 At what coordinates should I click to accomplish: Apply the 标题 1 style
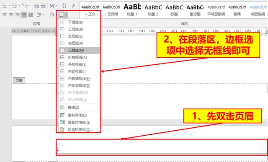point(132,10)
